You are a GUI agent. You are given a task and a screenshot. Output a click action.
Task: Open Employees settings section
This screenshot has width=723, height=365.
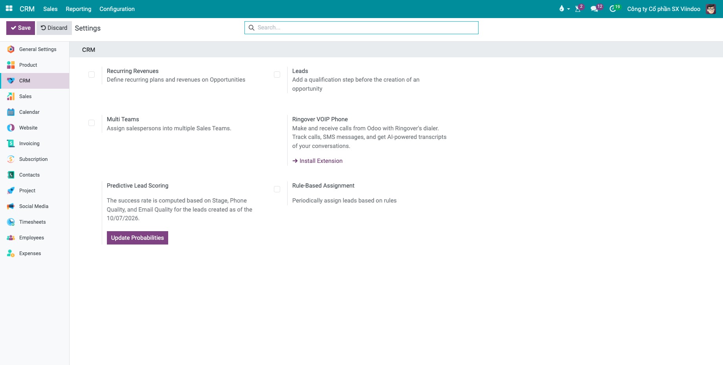click(35, 238)
